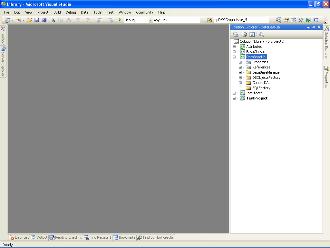Click Refresh in Solution Explorer toolbar
330x248 pixels.
(x=252, y=34)
